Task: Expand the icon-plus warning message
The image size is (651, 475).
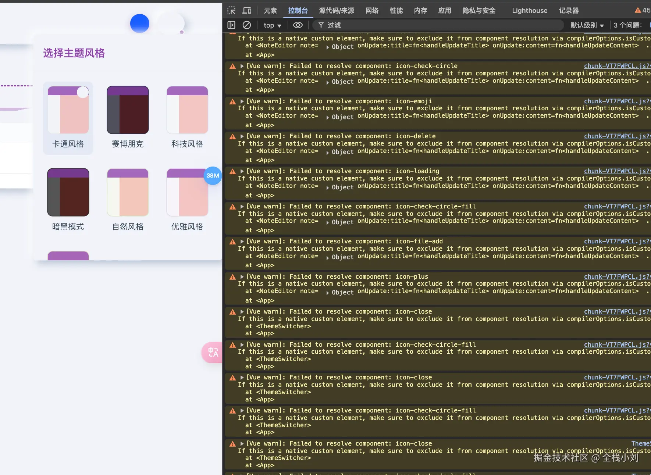Action: tap(242, 276)
